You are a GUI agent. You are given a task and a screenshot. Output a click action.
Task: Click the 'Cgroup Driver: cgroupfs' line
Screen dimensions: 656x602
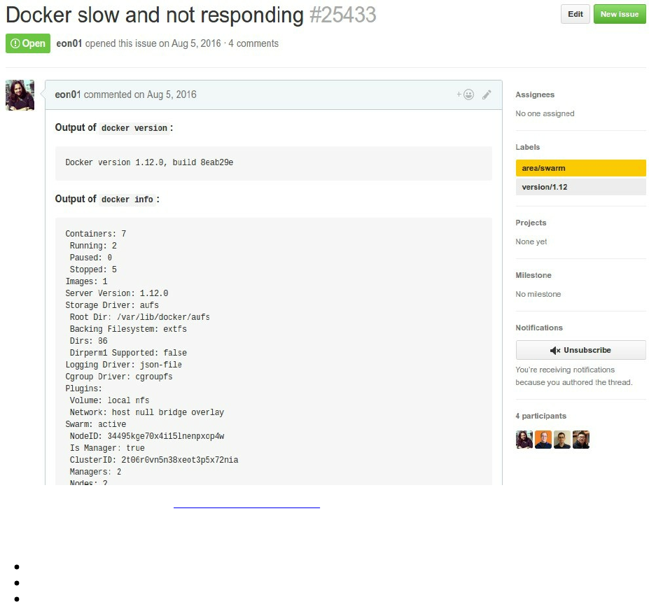coord(119,377)
